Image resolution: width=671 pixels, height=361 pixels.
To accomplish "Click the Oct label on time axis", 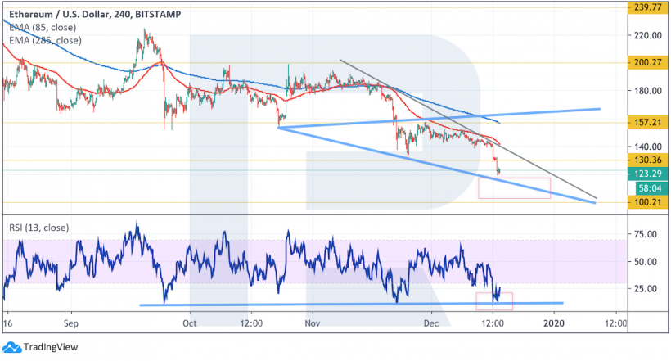I will click(190, 324).
